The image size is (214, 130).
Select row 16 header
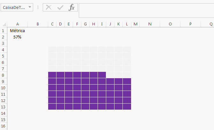(x=3, y=126)
